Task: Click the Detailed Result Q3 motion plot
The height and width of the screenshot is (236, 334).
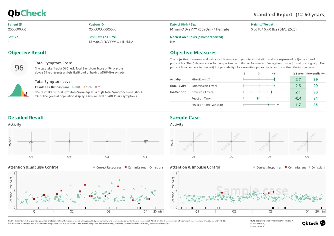Action: point(107,141)
